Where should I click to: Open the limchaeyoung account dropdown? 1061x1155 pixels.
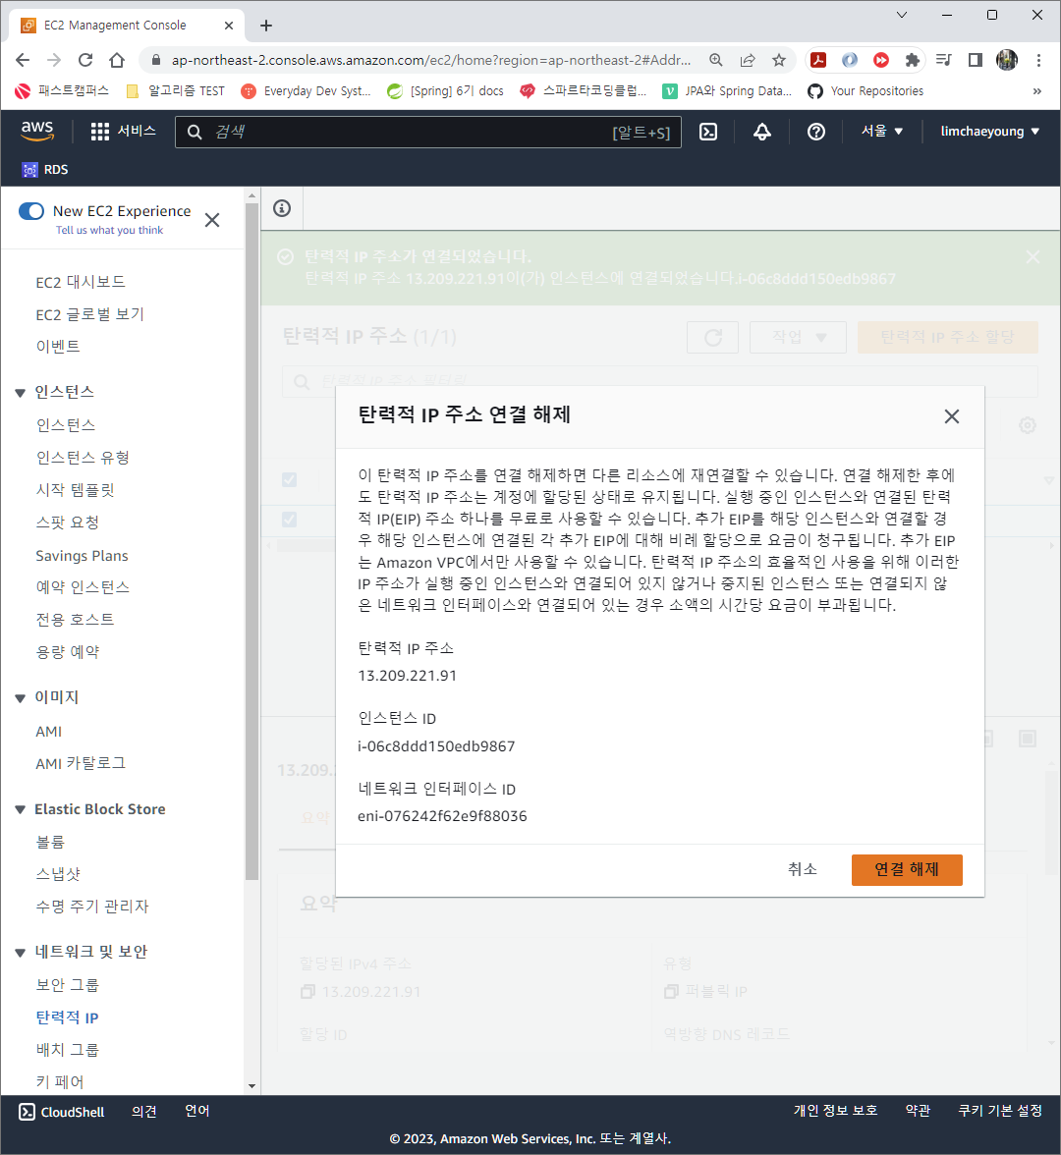pyautogui.click(x=989, y=132)
